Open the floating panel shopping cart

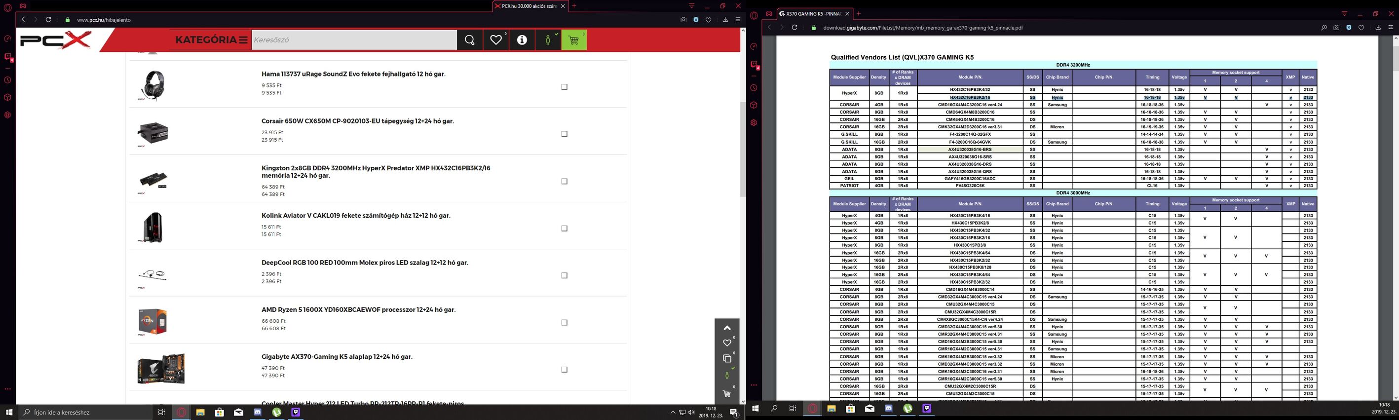(x=727, y=393)
